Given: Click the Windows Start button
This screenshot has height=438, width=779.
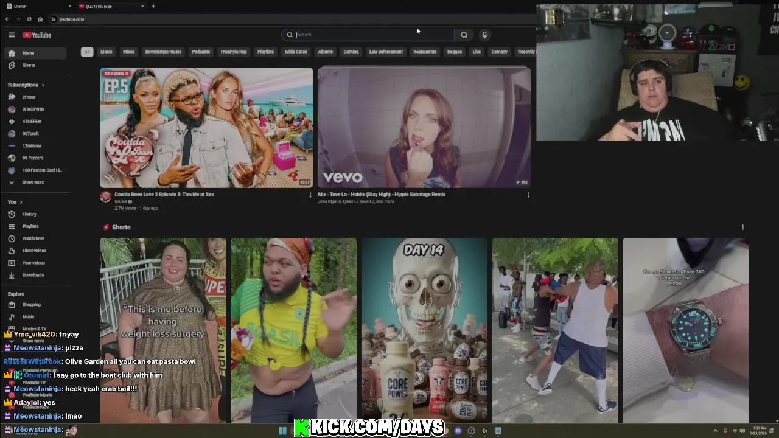Looking at the screenshot, I should [282, 431].
